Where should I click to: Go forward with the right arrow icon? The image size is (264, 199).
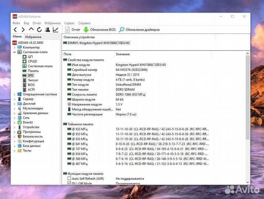click(x=23, y=30)
